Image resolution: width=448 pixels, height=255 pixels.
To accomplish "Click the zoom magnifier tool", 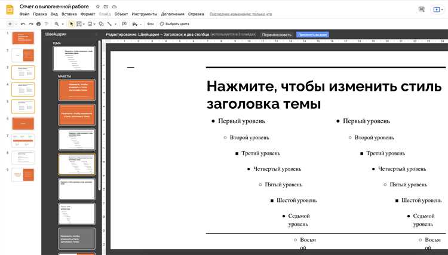I will tap(57, 24).
